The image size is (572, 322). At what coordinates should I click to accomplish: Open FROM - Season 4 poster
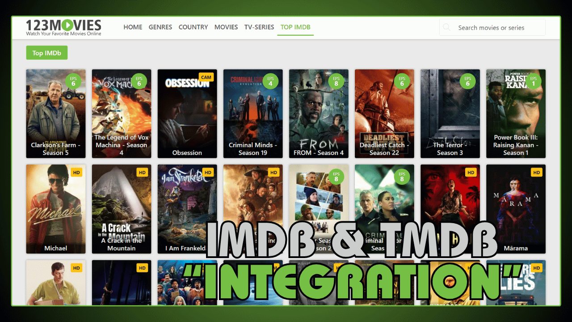(319, 114)
